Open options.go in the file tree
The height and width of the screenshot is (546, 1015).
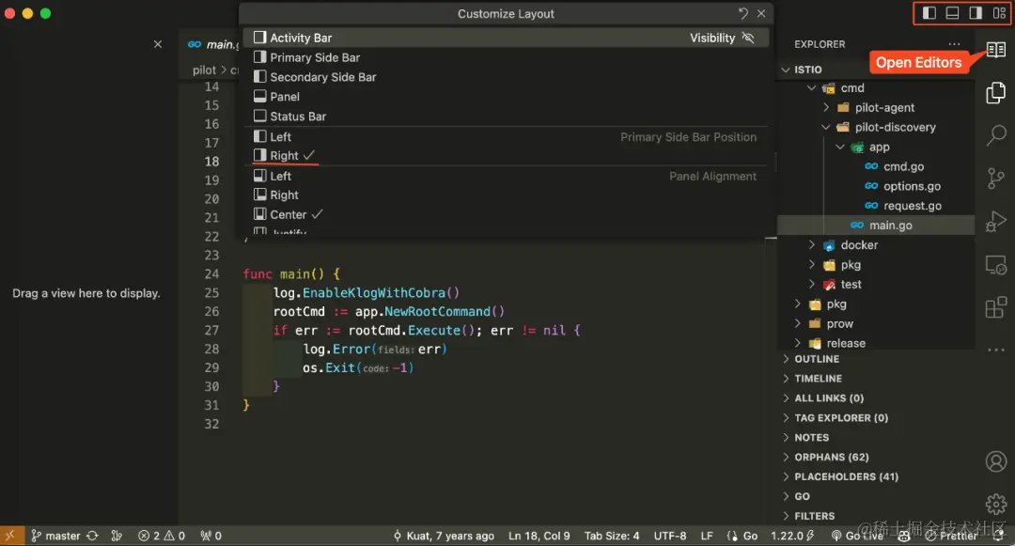(x=912, y=186)
